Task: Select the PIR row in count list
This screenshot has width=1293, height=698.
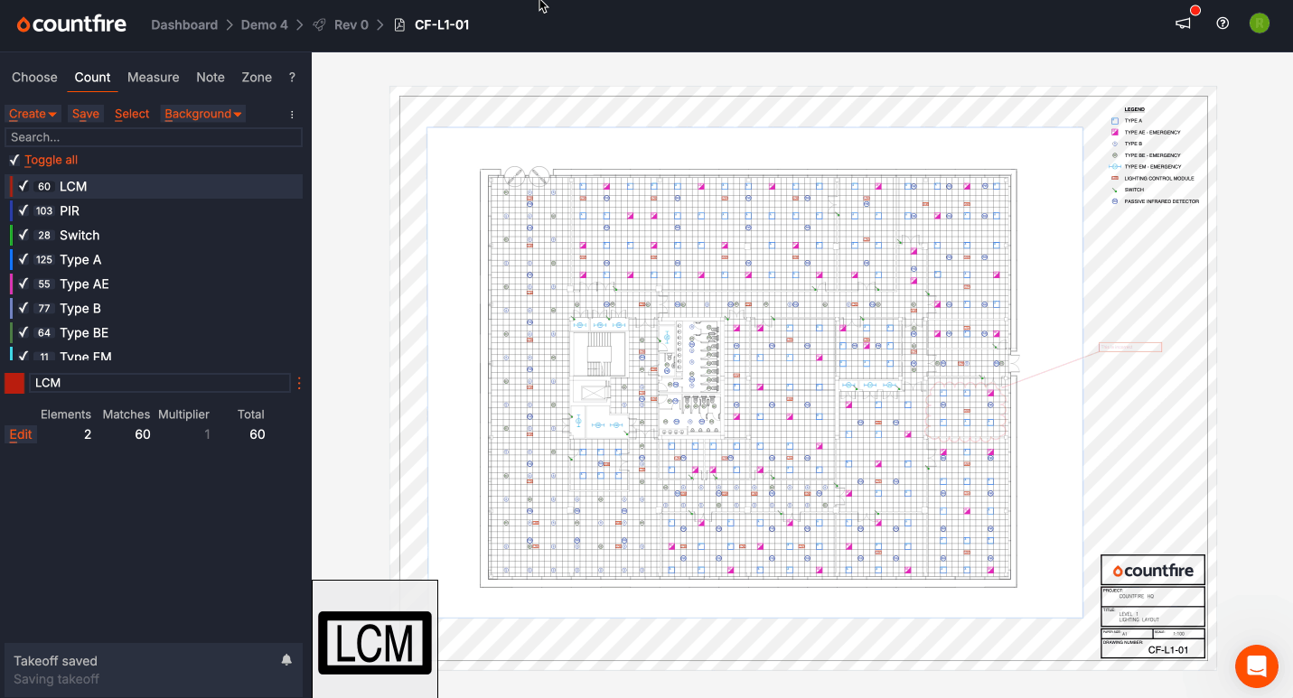Action: (154, 210)
